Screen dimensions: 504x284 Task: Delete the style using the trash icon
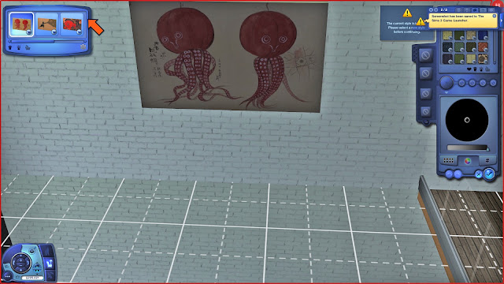tap(10, 47)
